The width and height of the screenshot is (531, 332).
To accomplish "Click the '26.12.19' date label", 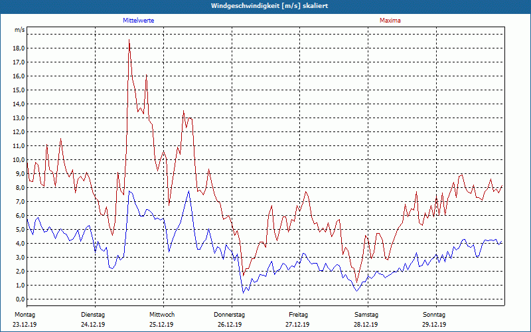I will click(230, 325).
